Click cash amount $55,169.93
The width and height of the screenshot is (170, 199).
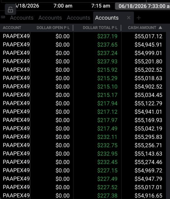coord(149,120)
